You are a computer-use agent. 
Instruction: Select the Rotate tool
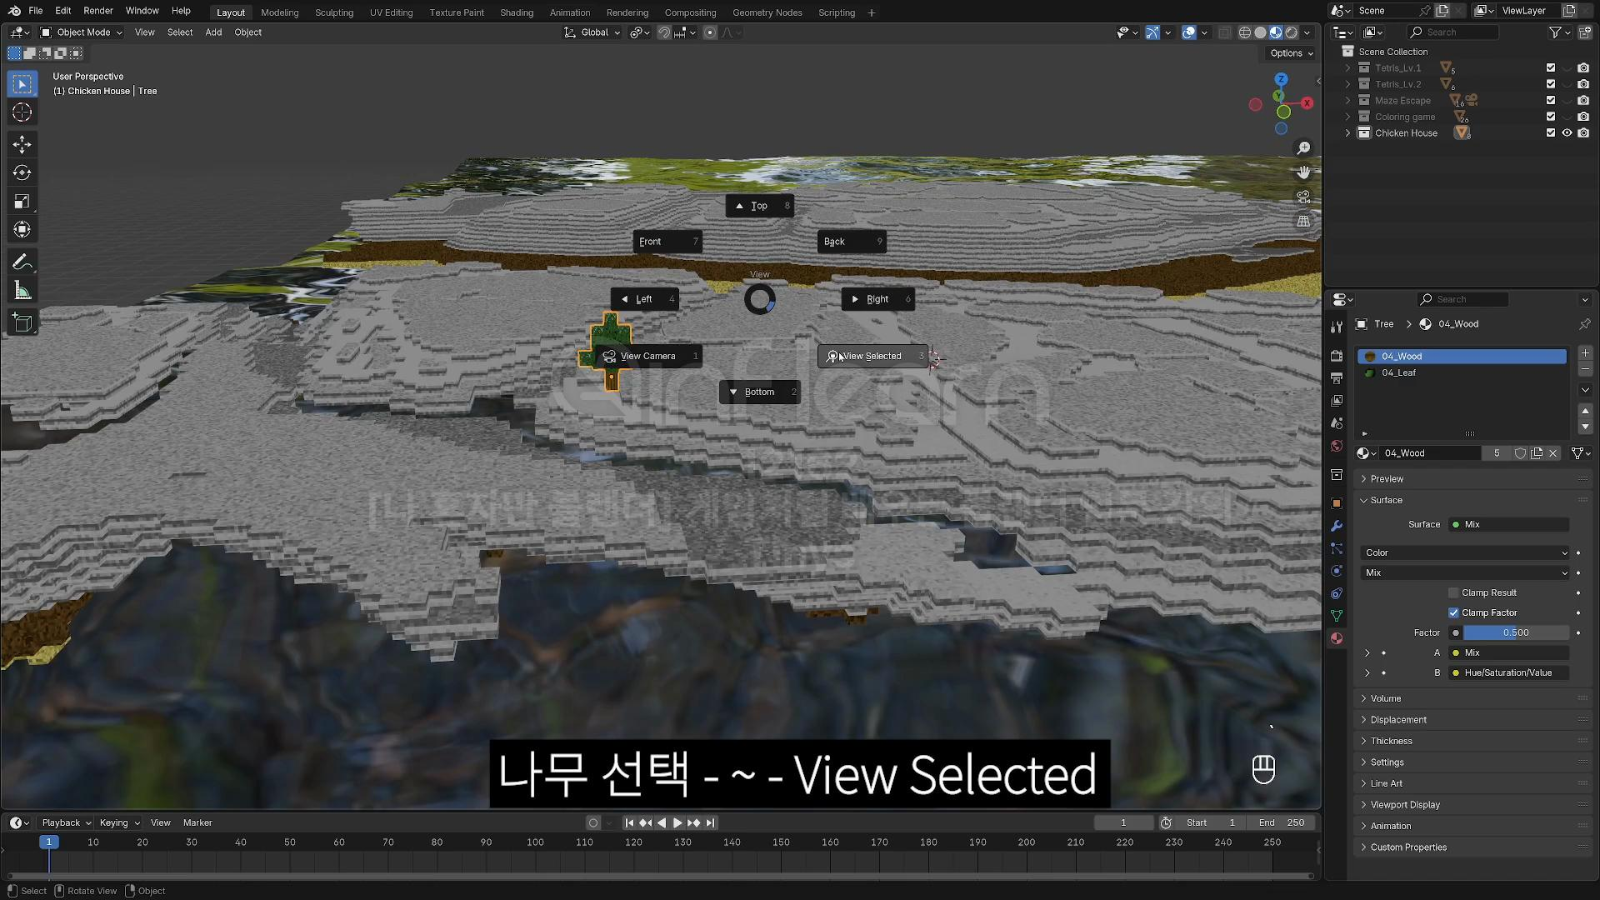pos(22,172)
